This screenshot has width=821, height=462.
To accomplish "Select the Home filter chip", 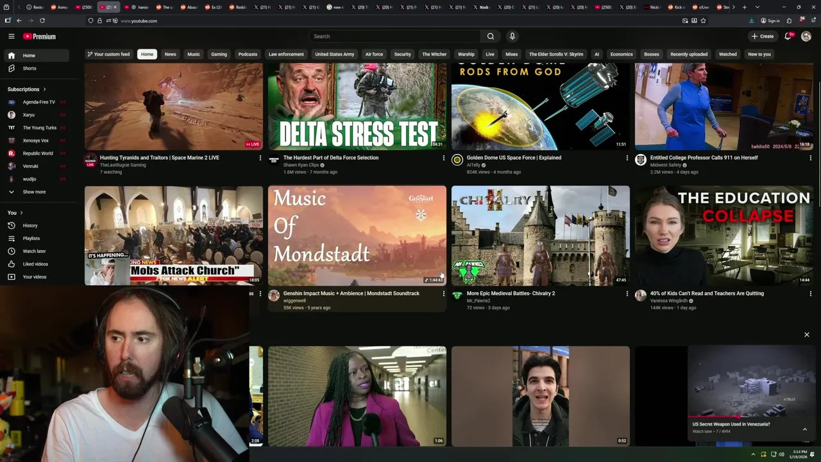I will point(147,55).
